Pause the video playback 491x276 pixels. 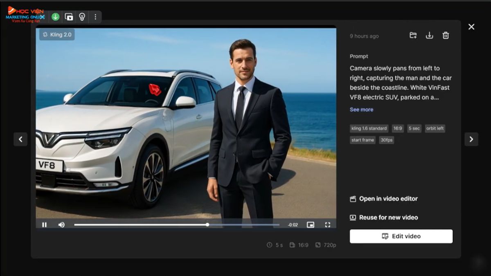(x=44, y=224)
